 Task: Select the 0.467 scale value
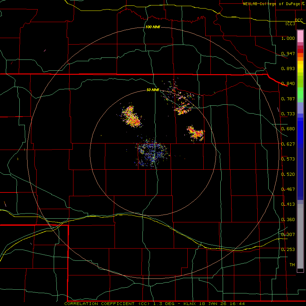pos(288,189)
